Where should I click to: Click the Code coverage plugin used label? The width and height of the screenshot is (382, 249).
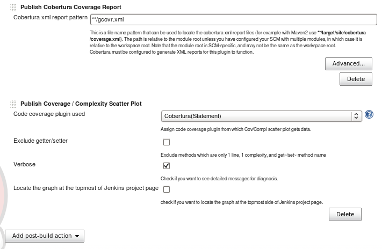coord(48,114)
